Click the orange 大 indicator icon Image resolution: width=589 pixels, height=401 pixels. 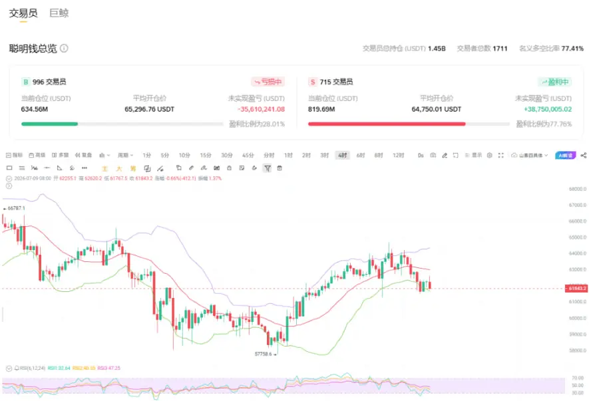coord(119,169)
